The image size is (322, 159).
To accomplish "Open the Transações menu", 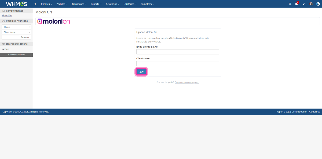I will (x=79, y=4).
